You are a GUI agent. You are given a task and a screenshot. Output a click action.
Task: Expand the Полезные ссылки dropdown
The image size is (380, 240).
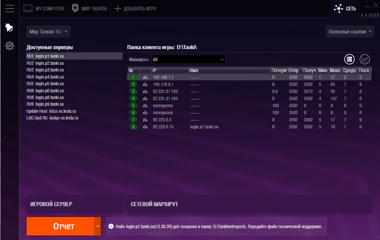pyautogui.click(x=350, y=32)
